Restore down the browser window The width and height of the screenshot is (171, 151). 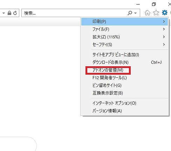click(154, 5)
